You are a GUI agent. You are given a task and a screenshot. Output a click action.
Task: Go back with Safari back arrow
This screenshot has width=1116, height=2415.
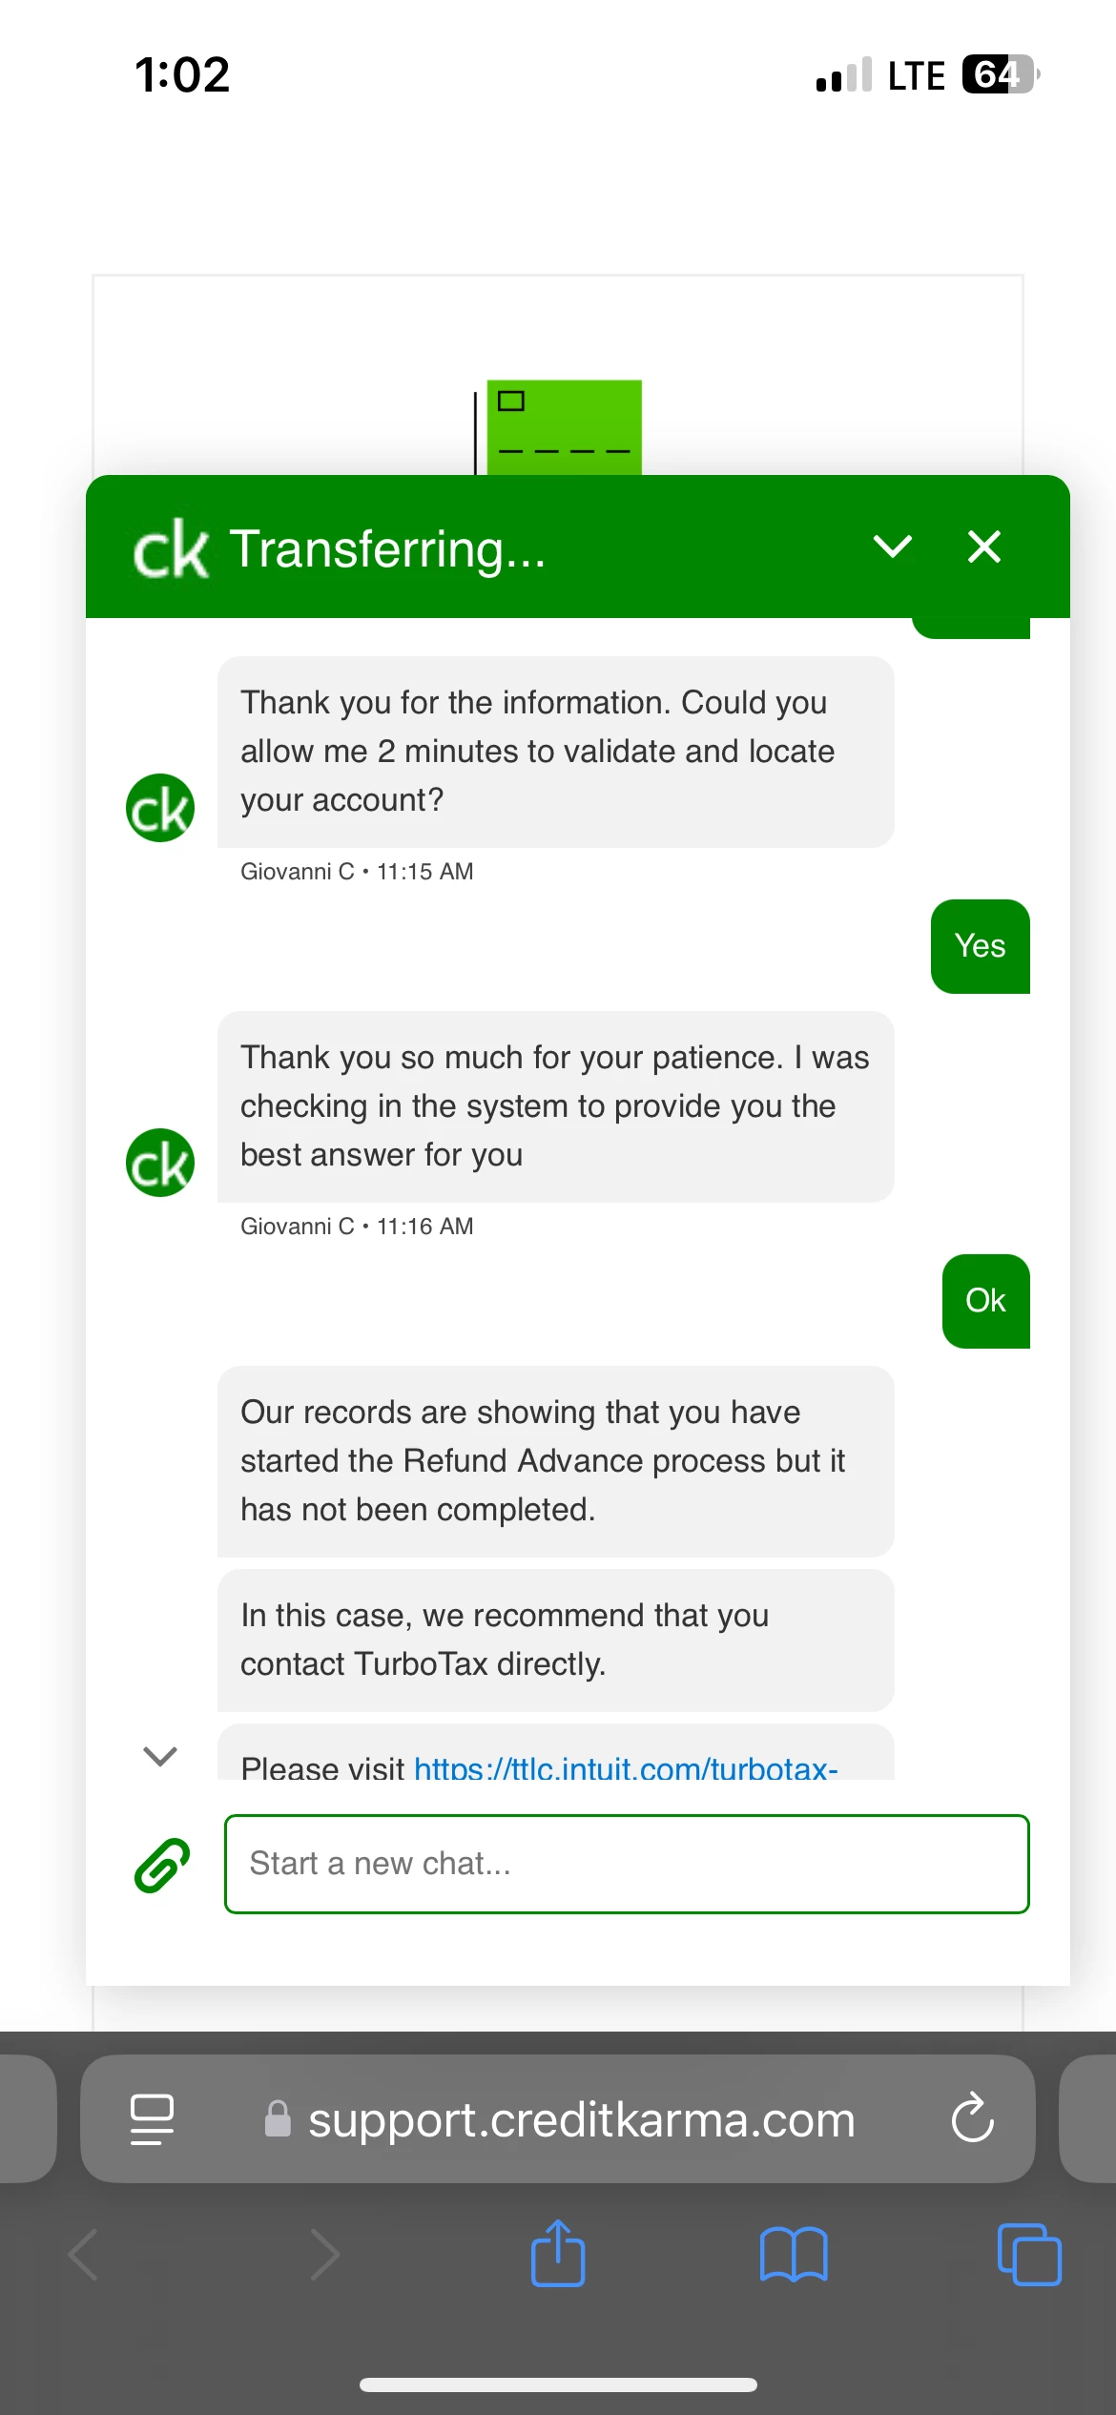point(84,2255)
